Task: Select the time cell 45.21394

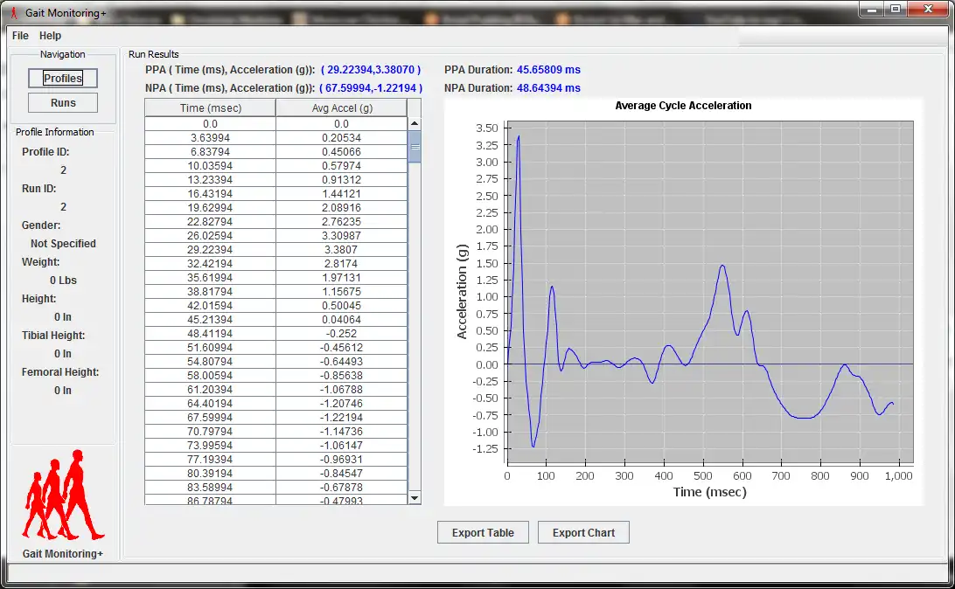Action: [x=210, y=320]
